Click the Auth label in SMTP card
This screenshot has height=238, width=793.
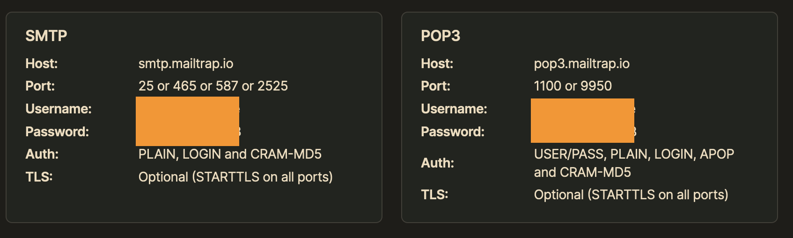pos(42,154)
